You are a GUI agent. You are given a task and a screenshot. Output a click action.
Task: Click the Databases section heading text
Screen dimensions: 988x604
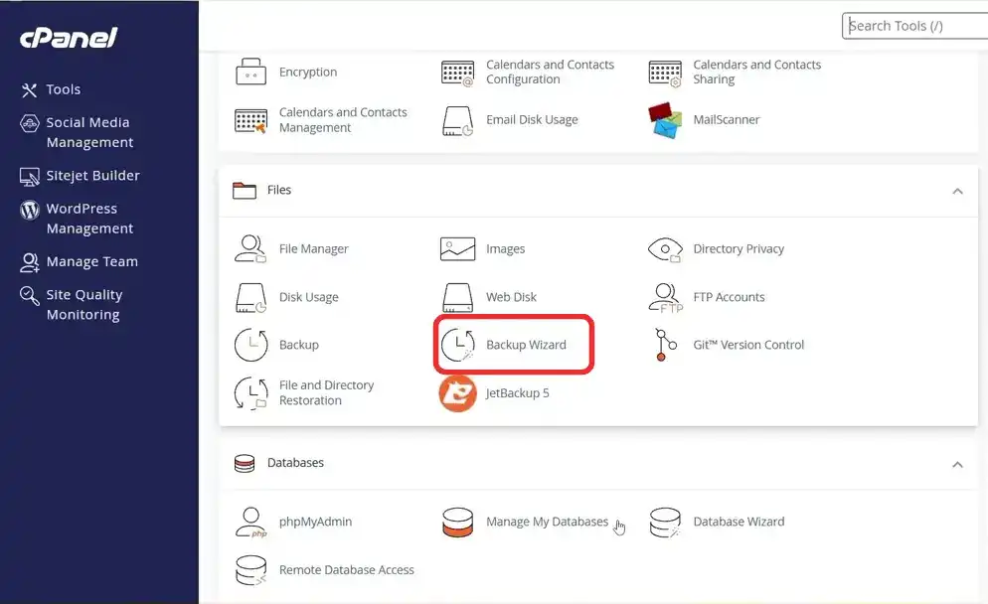[x=295, y=463]
